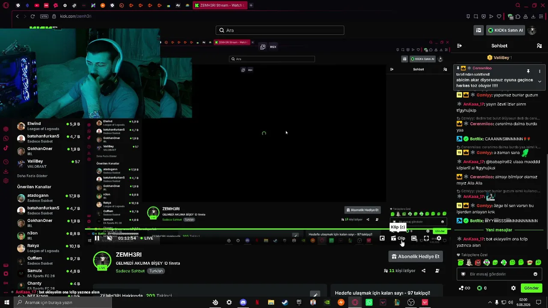Open browser history search icon in titlebar
This screenshot has width=548, height=308.
click(518, 6)
